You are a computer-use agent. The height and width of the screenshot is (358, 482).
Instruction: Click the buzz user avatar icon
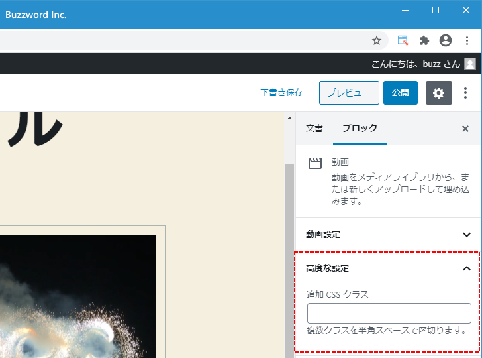click(470, 64)
